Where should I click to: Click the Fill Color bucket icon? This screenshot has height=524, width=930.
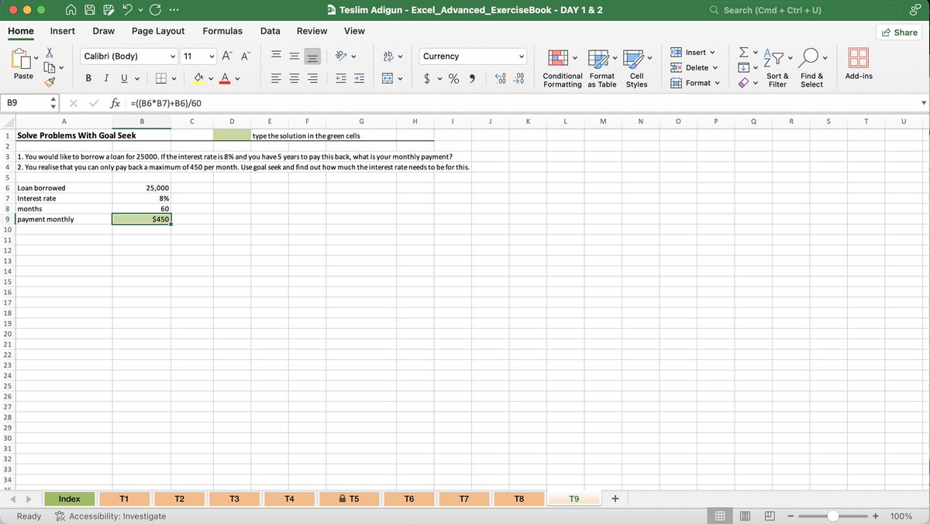[198, 78]
